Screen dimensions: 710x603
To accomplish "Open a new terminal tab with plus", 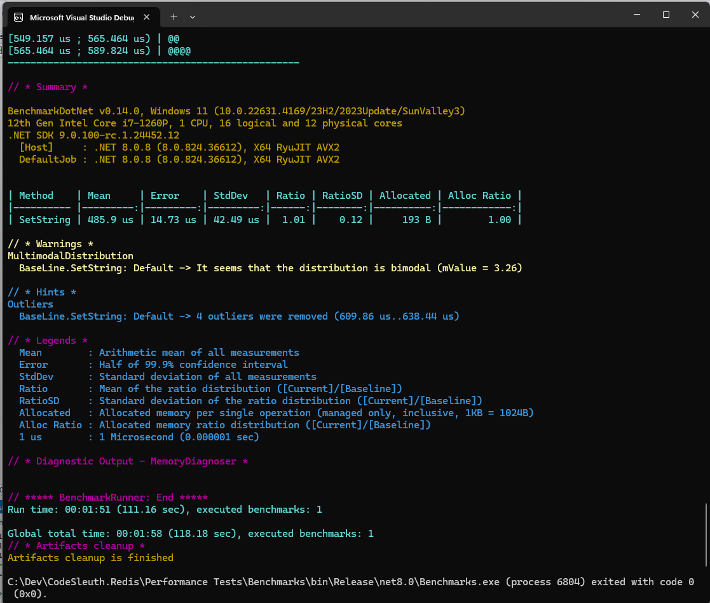I will point(174,17).
